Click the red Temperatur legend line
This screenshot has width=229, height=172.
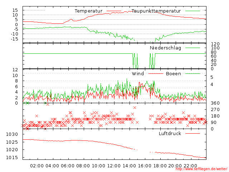[114, 11]
